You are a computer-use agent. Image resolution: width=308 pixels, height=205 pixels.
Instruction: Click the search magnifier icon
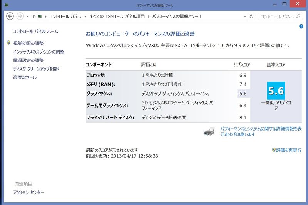click(x=298, y=16)
